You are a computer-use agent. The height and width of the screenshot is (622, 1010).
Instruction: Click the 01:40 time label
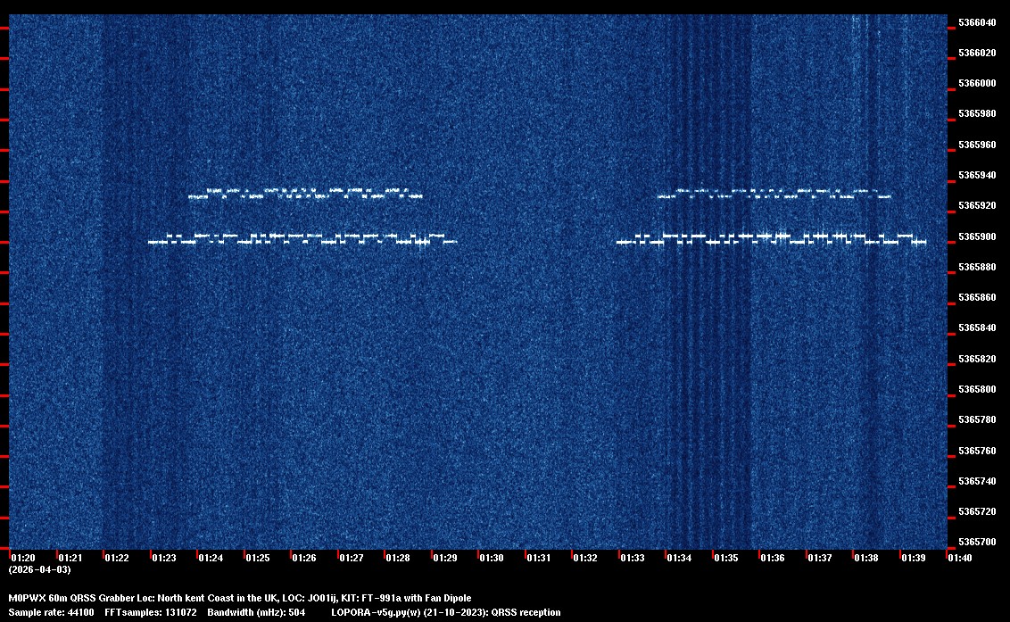(961, 558)
